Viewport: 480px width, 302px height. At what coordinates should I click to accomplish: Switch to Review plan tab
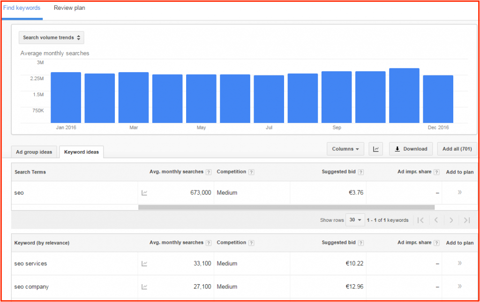point(69,8)
